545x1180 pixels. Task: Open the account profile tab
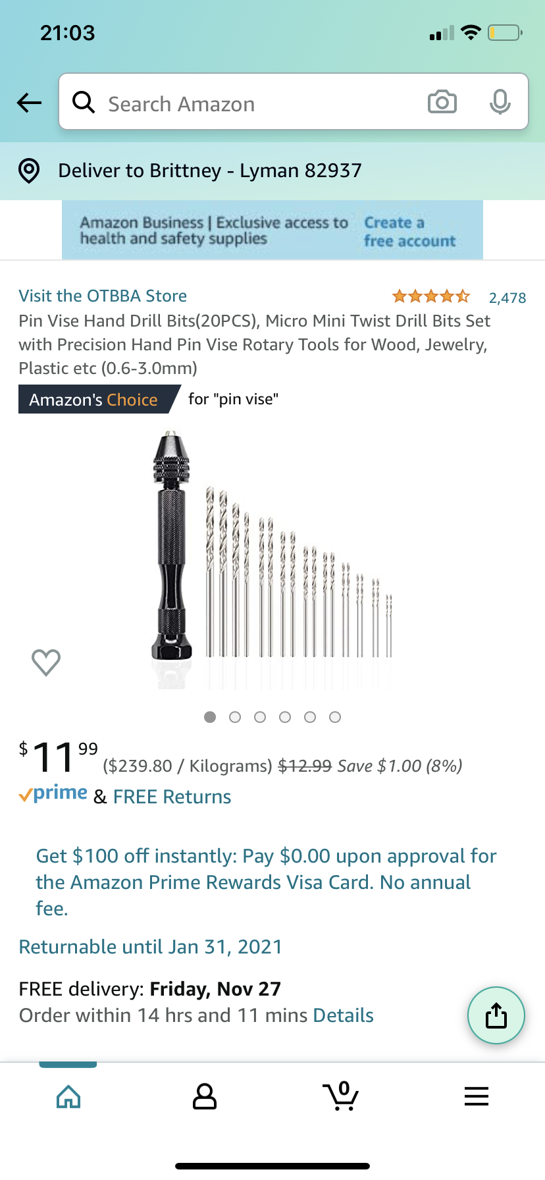pos(205,1096)
